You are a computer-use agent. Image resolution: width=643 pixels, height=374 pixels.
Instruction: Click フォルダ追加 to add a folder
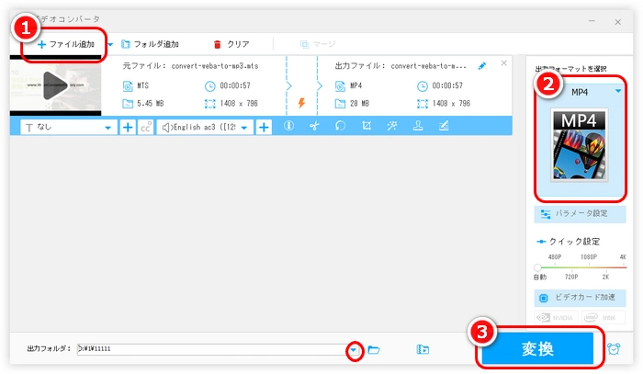click(x=151, y=44)
